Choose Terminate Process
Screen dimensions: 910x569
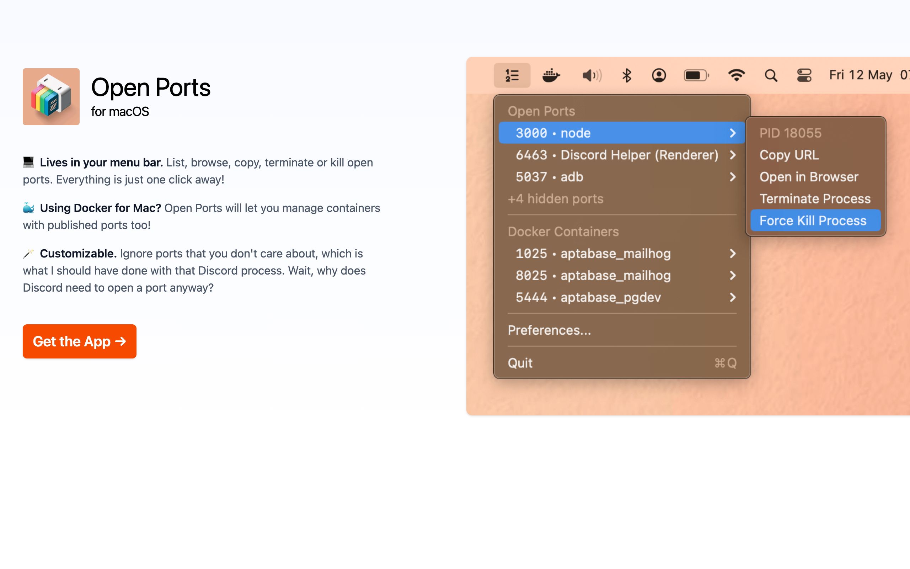coord(815,199)
